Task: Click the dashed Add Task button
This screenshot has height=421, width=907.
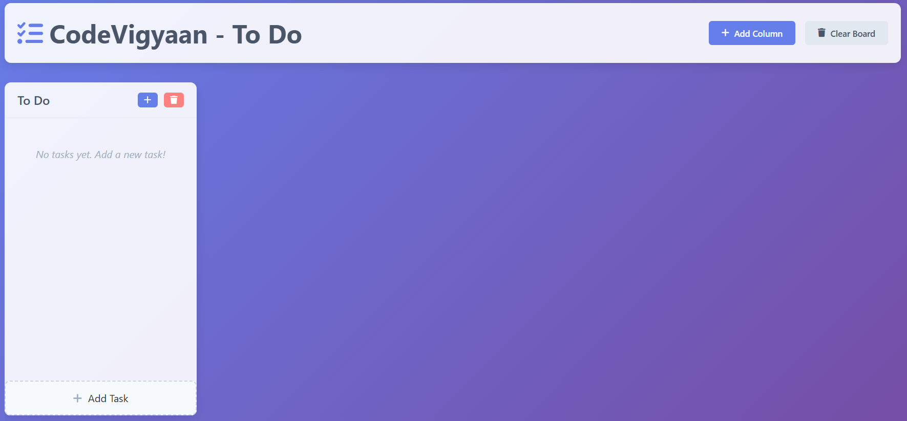Action: (x=100, y=398)
